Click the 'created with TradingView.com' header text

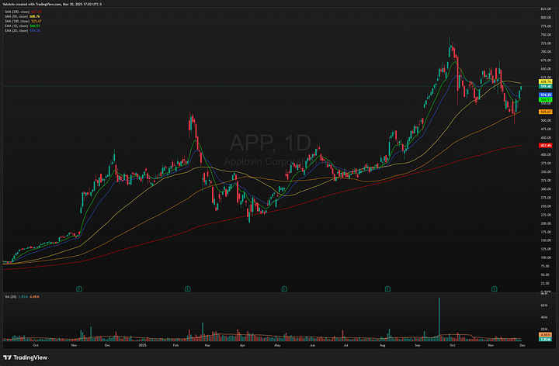pos(37,5)
